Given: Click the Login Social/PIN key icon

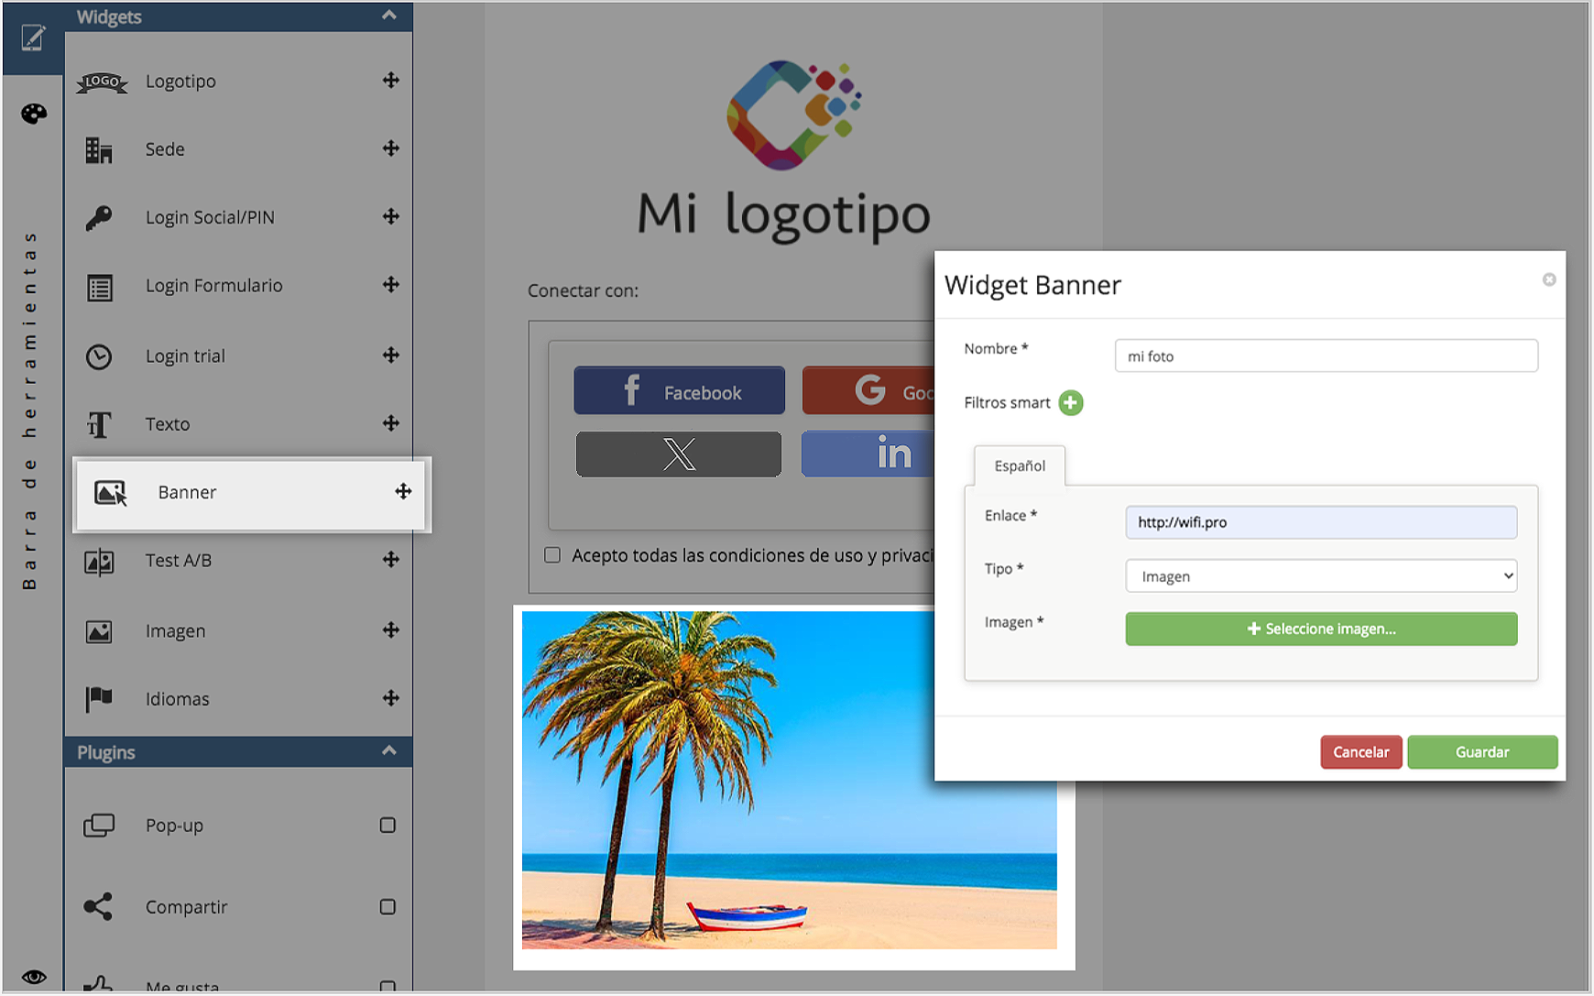Looking at the screenshot, I should tap(99, 218).
